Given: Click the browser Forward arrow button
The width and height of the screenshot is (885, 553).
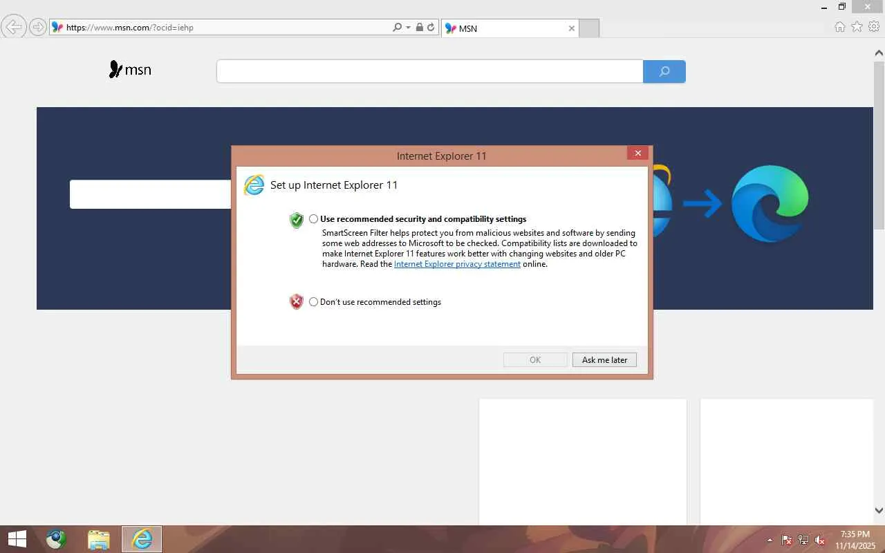Looking at the screenshot, I should [x=38, y=28].
